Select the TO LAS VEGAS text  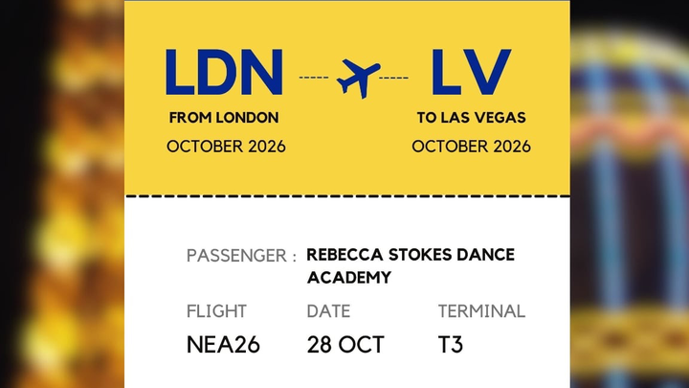471,118
